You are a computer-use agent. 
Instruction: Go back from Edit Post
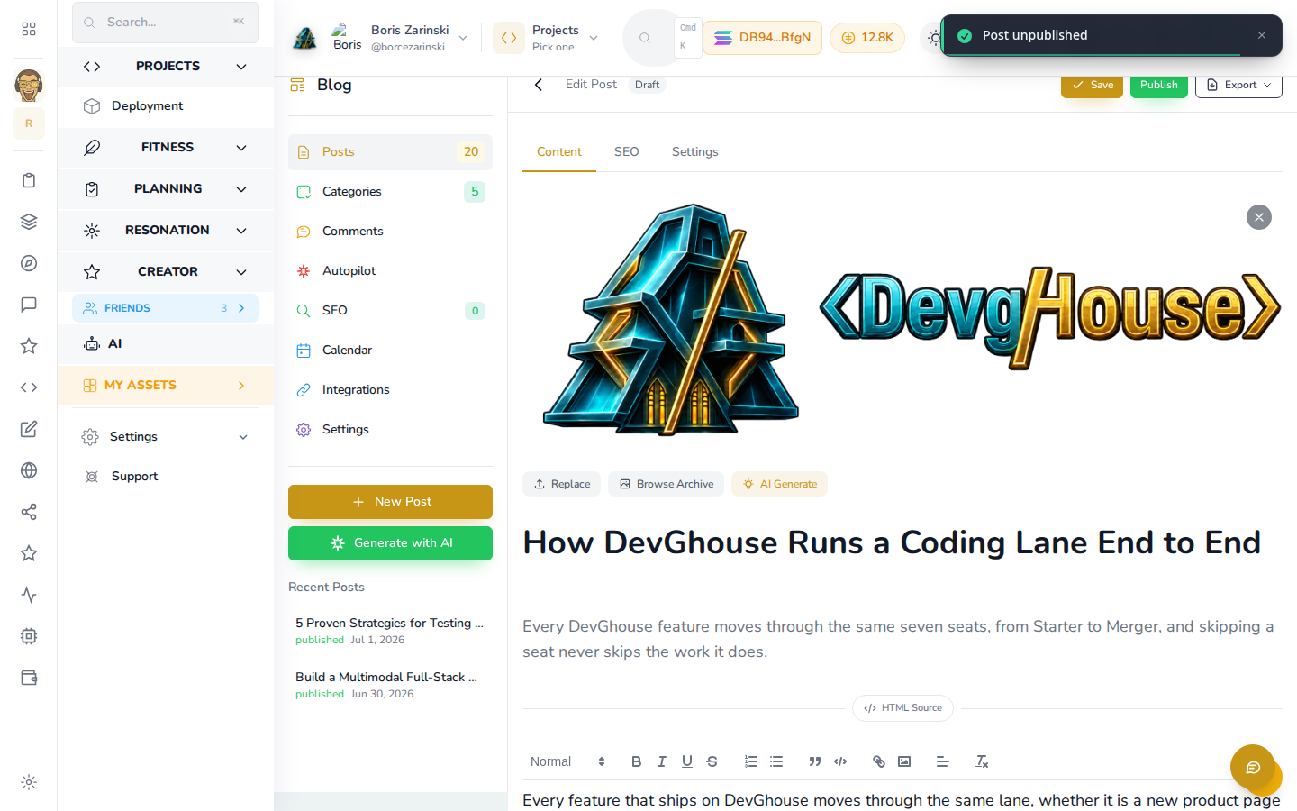point(539,85)
